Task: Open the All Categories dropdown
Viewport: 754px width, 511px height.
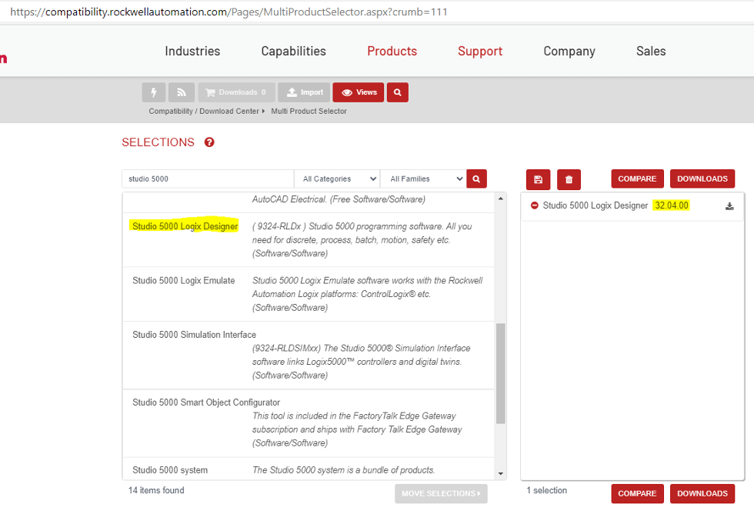Action: (338, 179)
